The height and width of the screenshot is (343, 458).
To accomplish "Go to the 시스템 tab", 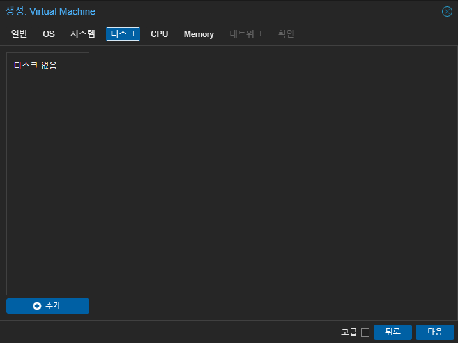I will click(x=82, y=34).
